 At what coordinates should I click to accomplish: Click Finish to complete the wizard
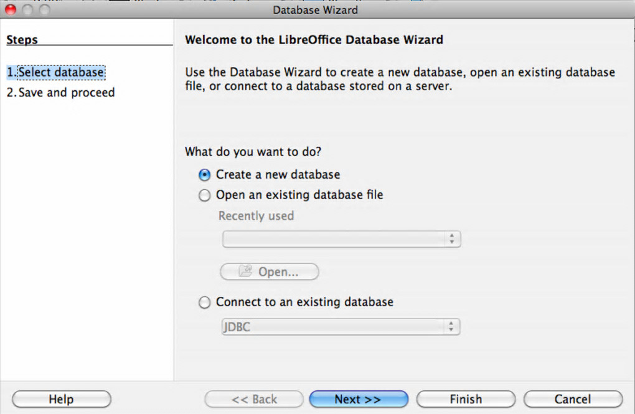466,399
